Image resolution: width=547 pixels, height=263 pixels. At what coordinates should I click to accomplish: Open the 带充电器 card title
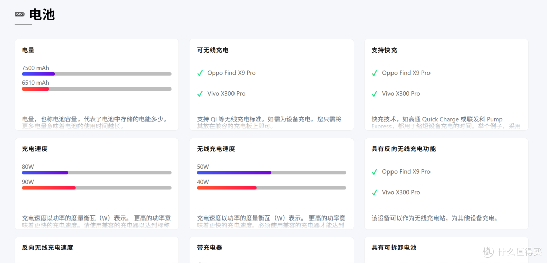coord(210,248)
